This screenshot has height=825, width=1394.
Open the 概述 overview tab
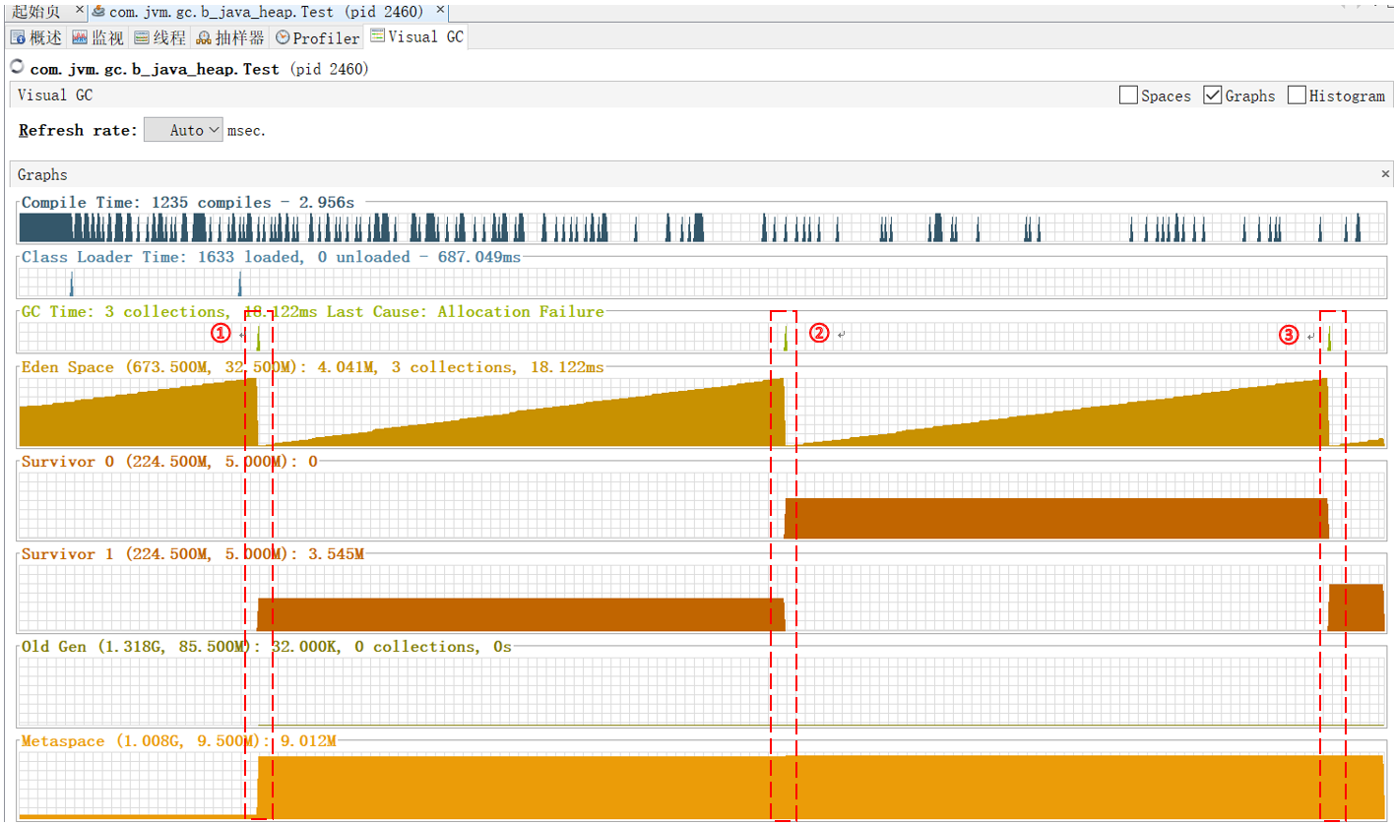pyautogui.click(x=36, y=38)
